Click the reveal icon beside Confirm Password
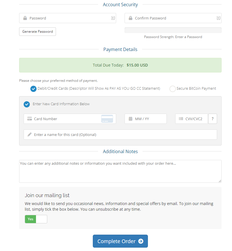232x251 pixels. (x=219, y=18)
